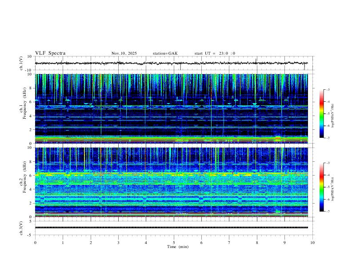
Task: Click the ch.1 spectrogram panel
Action: tap(172, 108)
